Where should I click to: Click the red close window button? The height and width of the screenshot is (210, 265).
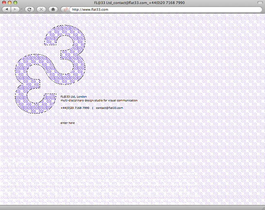pyautogui.click(x=4, y=2)
